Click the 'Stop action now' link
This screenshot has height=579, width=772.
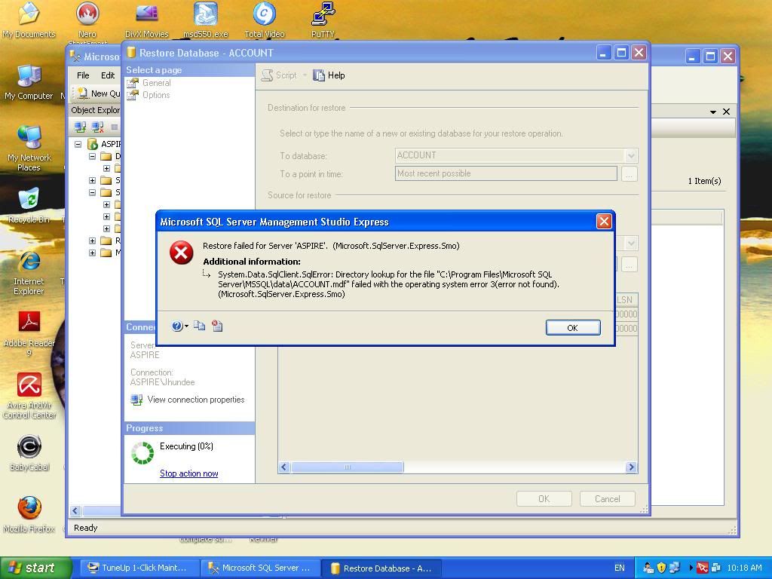188,473
